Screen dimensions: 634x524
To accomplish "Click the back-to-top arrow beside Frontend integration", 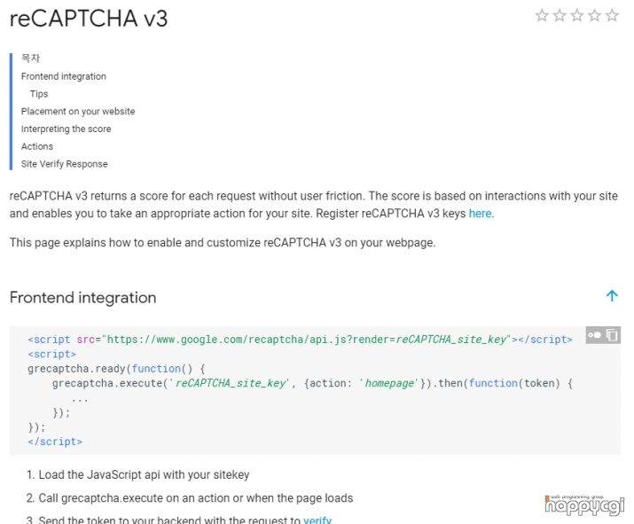I will tap(612, 296).
